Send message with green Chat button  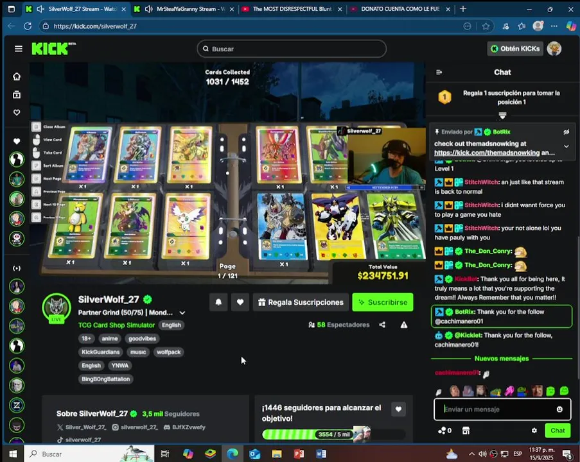(558, 430)
